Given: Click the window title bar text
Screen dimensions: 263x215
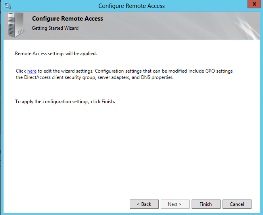Looking at the screenshot, I should [131, 6].
